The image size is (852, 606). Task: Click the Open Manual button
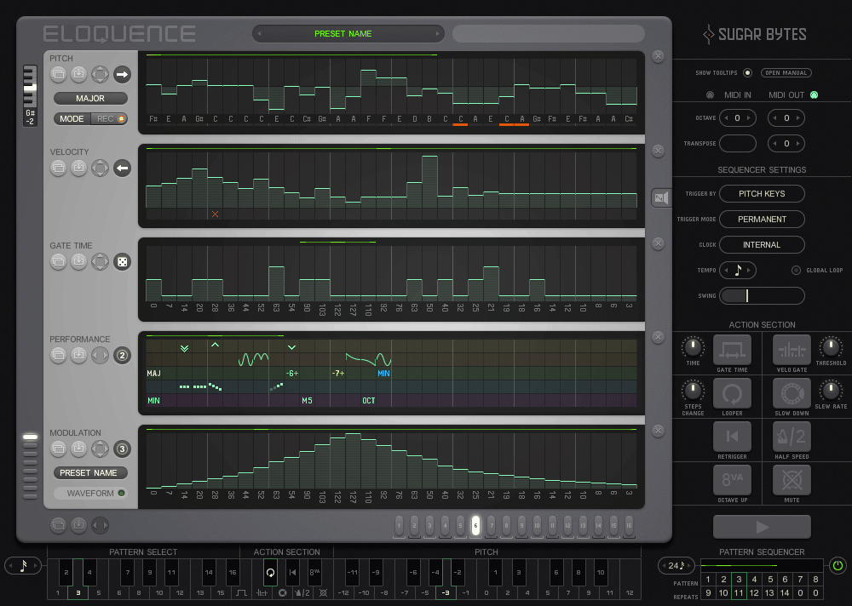coord(786,72)
